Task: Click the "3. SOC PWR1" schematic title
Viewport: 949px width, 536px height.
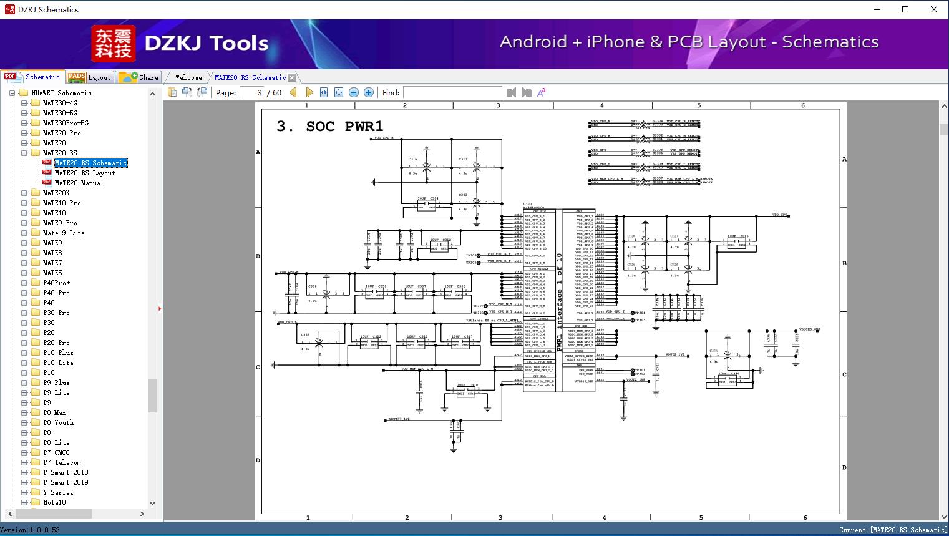Action: click(329, 127)
